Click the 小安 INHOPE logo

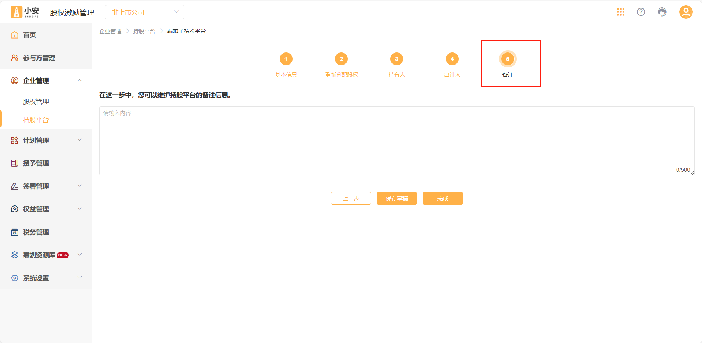pyautogui.click(x=25, y=12)
